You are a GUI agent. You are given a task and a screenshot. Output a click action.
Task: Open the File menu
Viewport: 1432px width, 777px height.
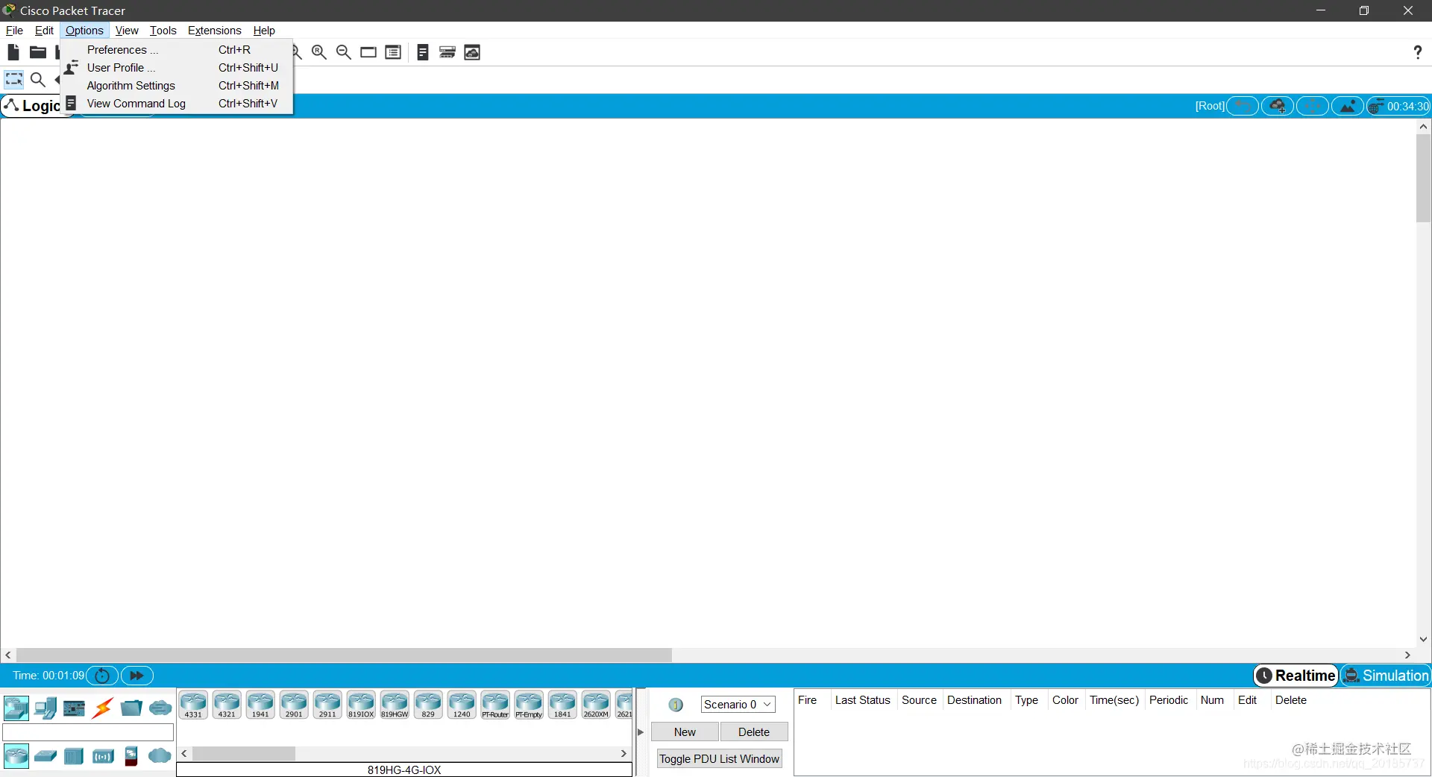pos(14,31)
